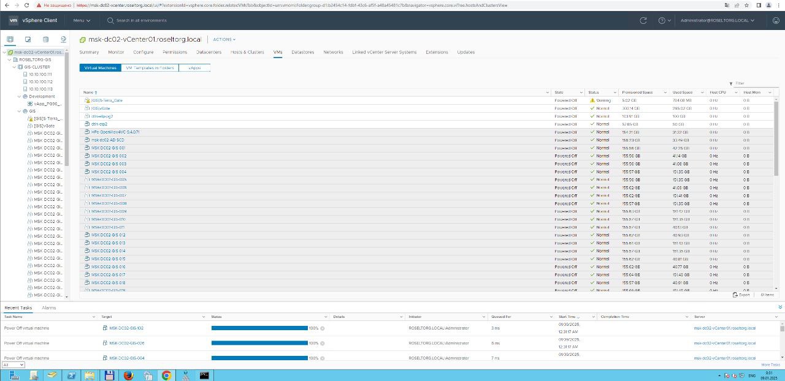Screen dimensions: 785x381
Task: Open the Networking inventory view icon
Action: click(63, 39)
